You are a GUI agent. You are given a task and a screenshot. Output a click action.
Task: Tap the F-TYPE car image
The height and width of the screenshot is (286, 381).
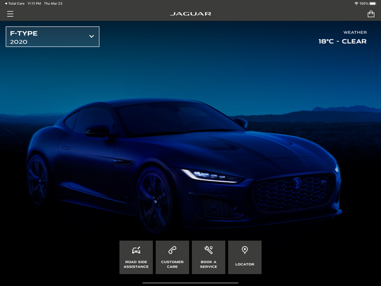(x=184, y=166)
